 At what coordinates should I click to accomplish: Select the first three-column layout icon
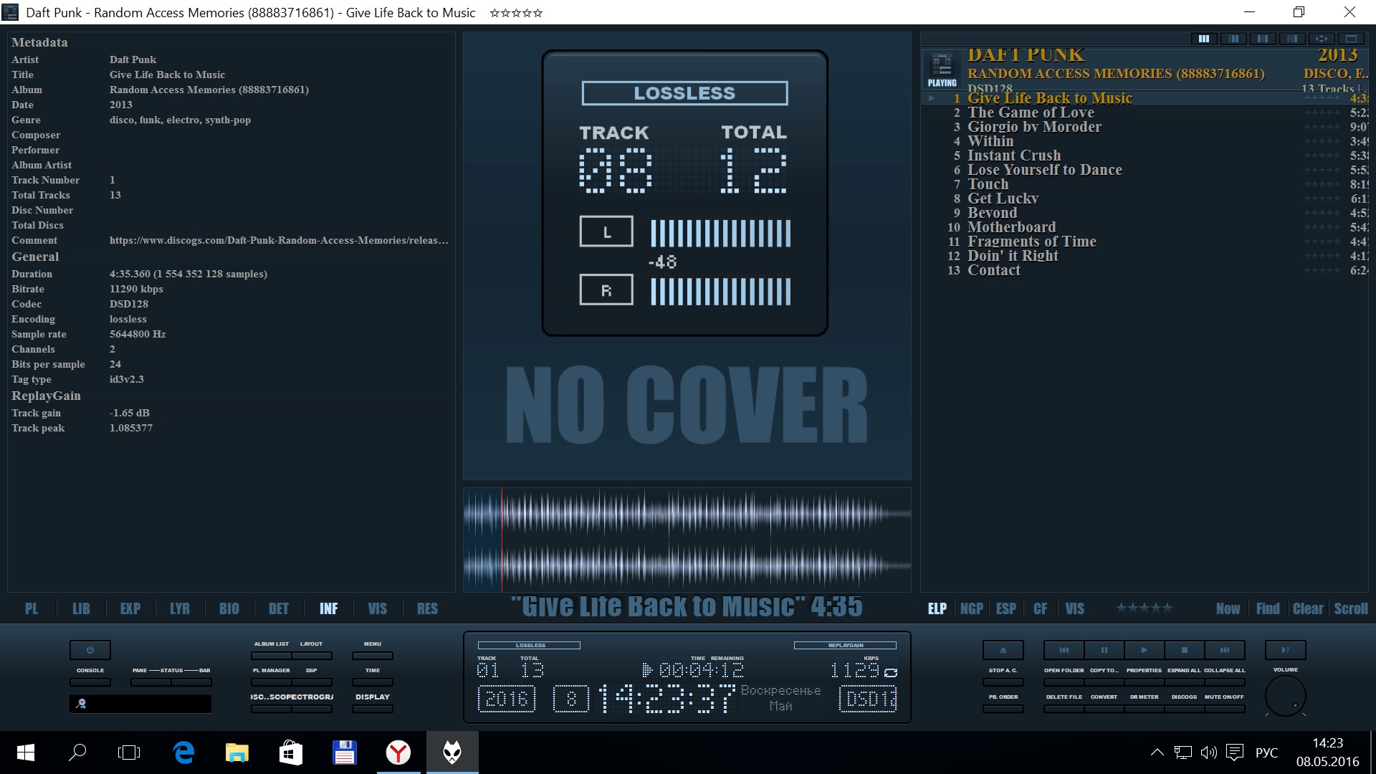point(1204,39)
